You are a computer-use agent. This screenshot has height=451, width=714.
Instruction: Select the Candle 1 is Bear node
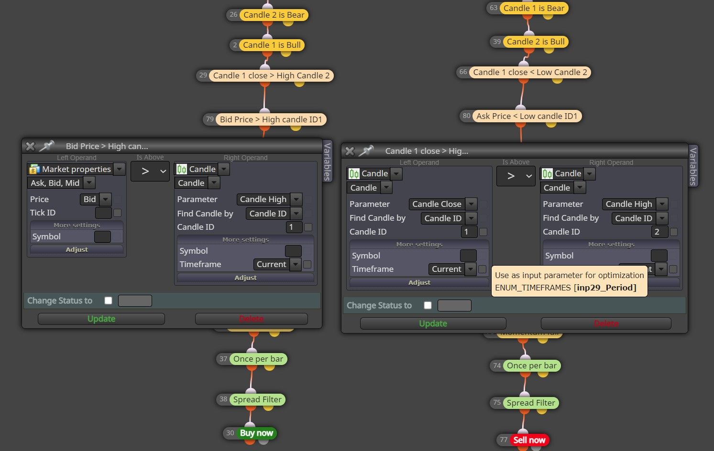coord(534,8)
